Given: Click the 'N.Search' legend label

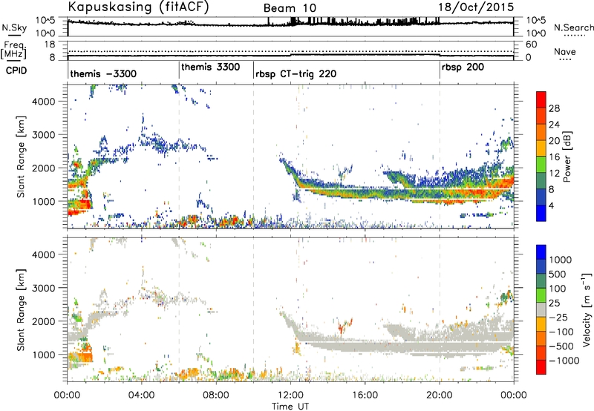Looking at the screenshot, I should [x=573, y=27].
